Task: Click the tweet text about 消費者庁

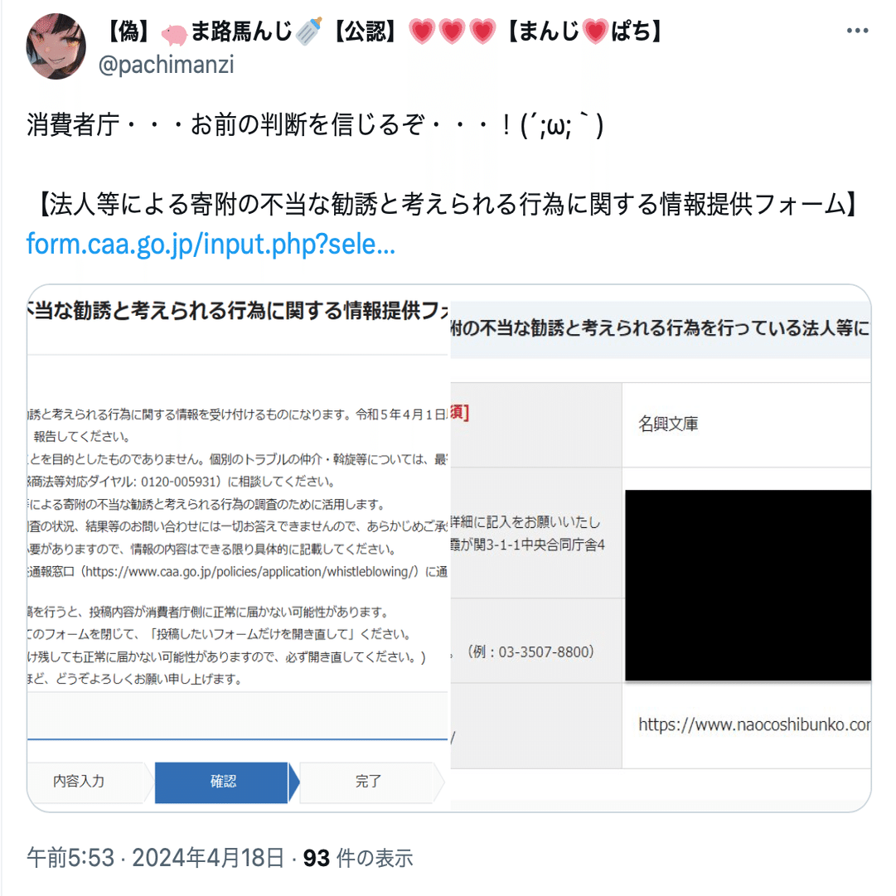Action: [x=315, y=125]
